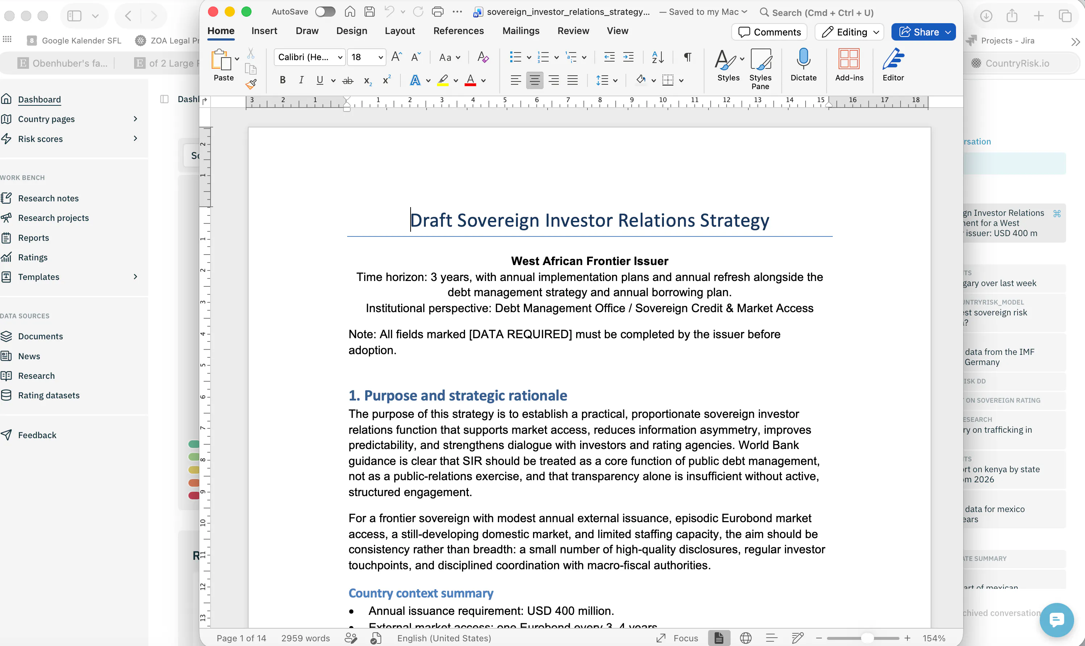Toggle Italic formatting
1085x646 pixels.
pyautogui.click(x=301, y=80)
